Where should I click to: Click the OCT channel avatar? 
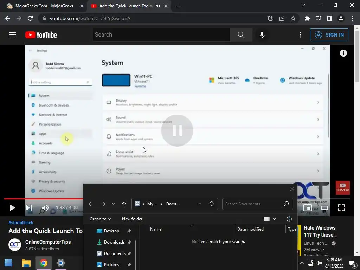[x=15, y=245]
